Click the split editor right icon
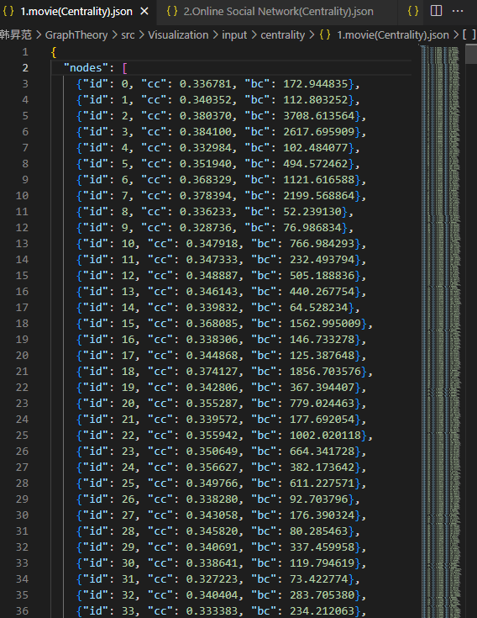This screenshot has height=618, width=477. coord(436,11)
